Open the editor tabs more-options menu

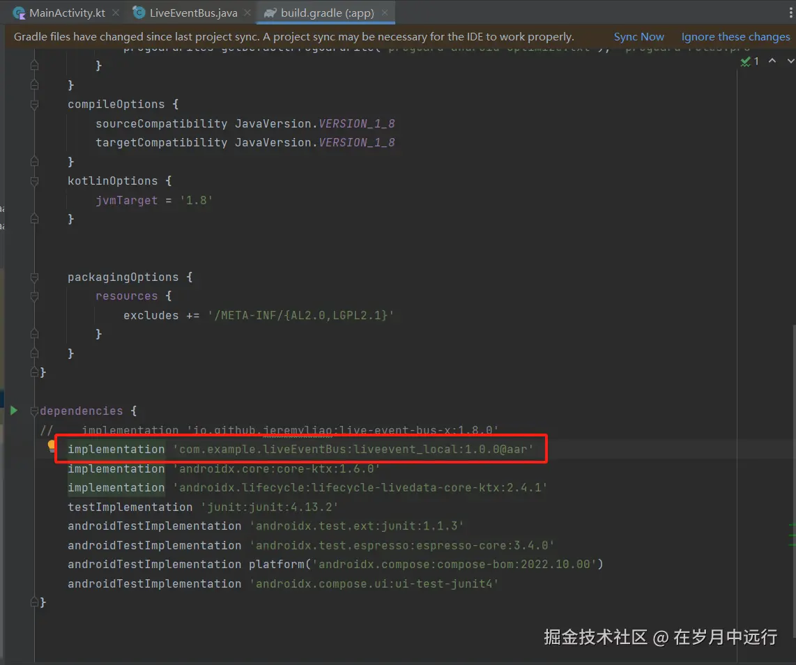[x=791, y=13]
